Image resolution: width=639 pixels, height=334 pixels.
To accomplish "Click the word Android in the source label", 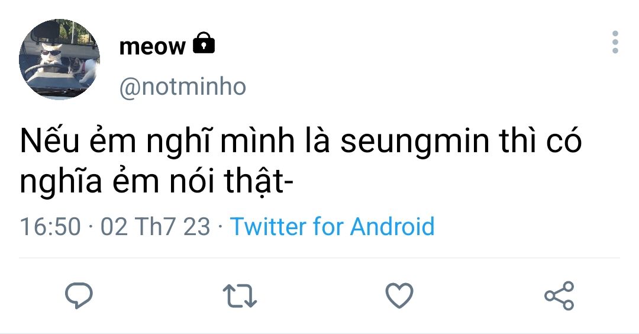I will click(x=392, y=227).
